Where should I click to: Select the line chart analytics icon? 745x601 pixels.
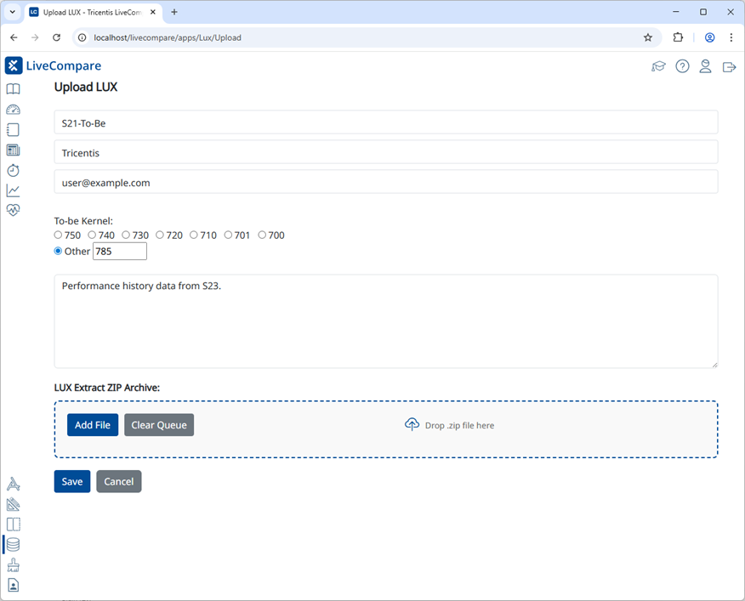point(13,190)
